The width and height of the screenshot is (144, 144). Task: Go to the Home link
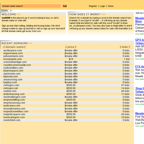111,6
